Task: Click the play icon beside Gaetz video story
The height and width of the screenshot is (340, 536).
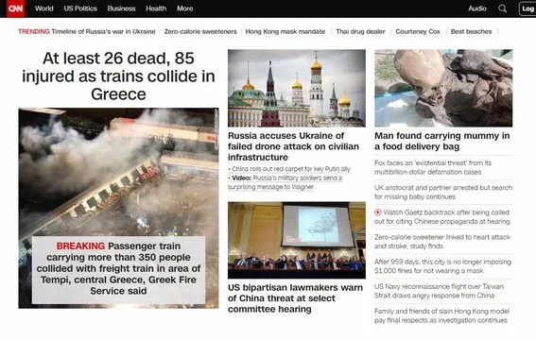Action: [378, 212]
